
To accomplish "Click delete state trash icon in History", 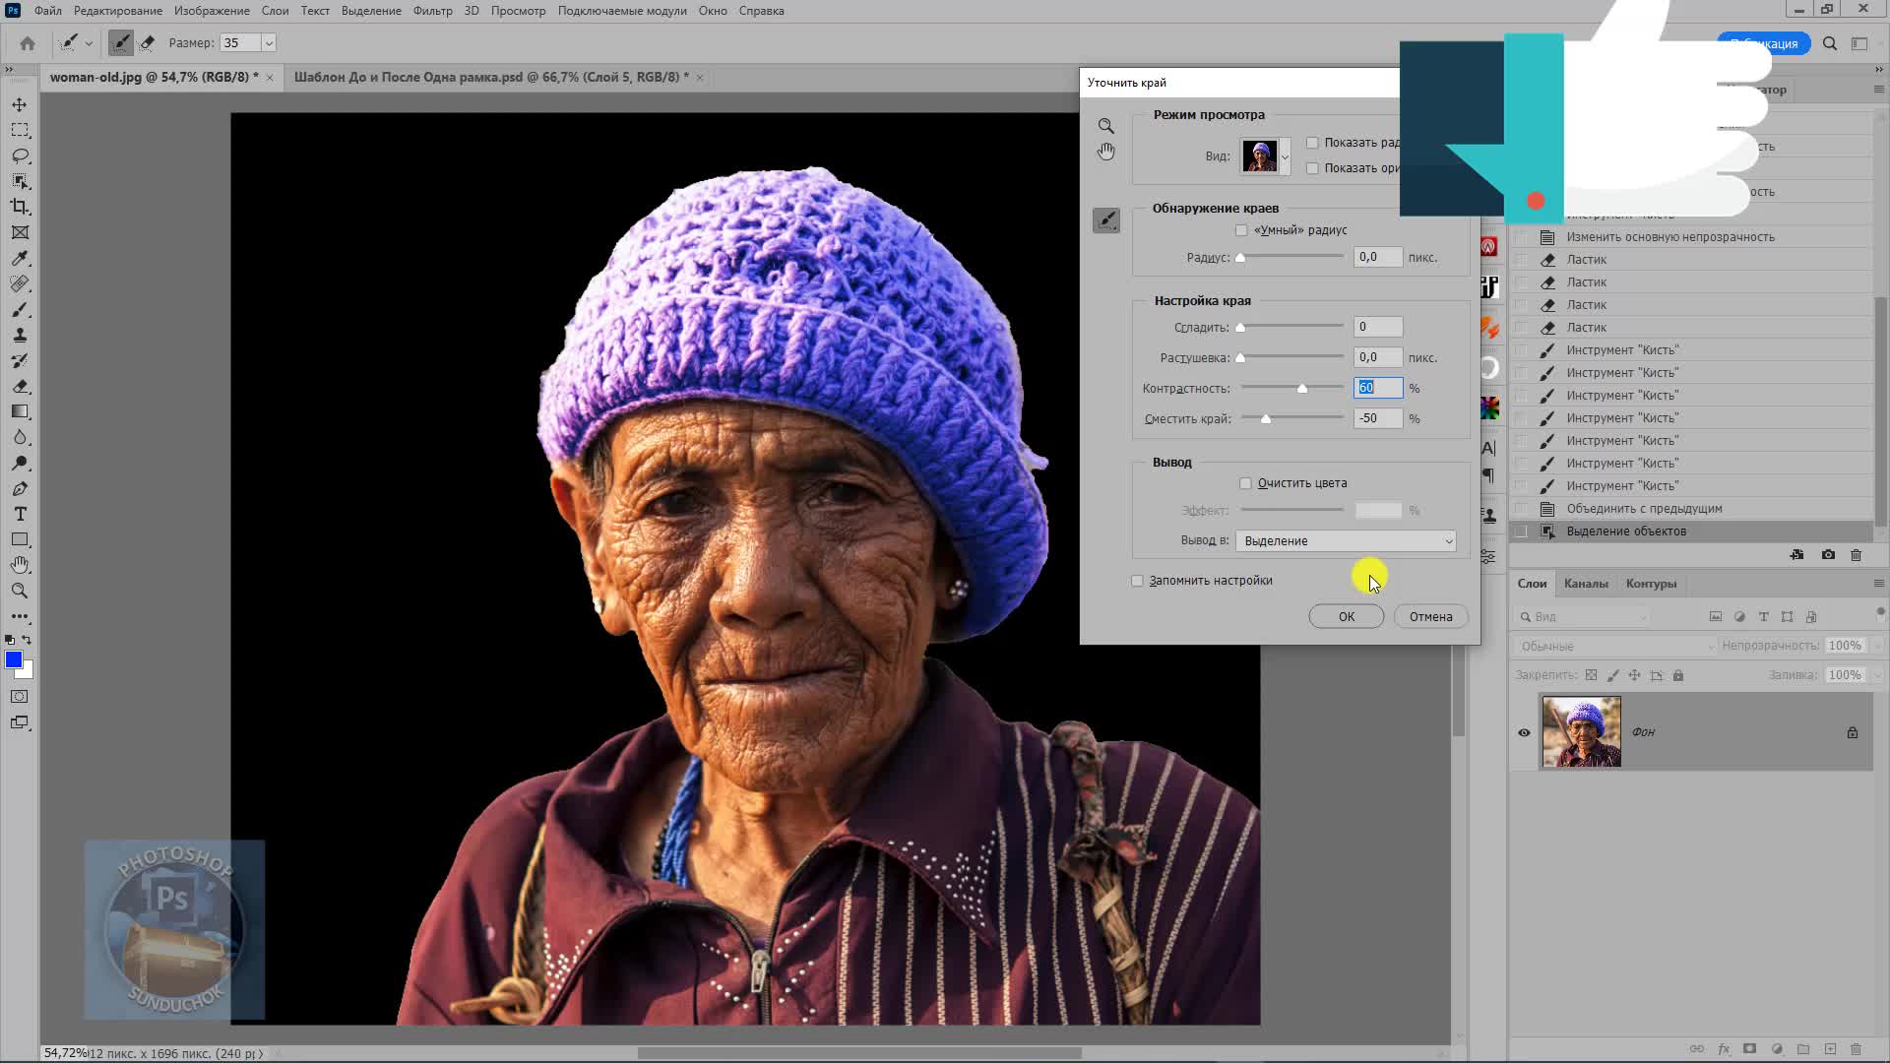I will [1856, 555].
